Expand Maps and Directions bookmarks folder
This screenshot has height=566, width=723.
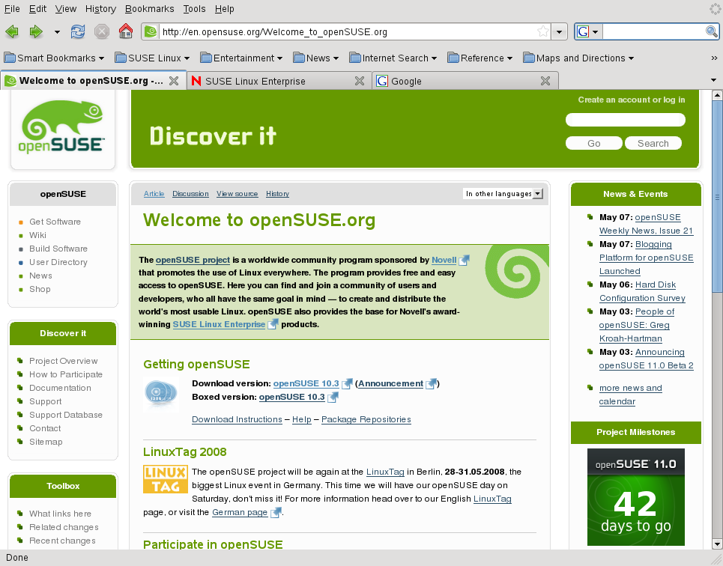(578, 58)
